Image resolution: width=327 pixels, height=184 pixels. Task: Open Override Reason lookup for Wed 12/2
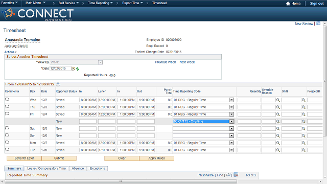[x=278, y=100]
